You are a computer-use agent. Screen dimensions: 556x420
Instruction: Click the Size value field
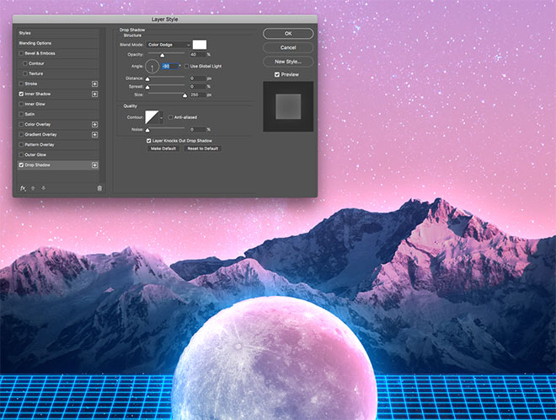(198, 95)
